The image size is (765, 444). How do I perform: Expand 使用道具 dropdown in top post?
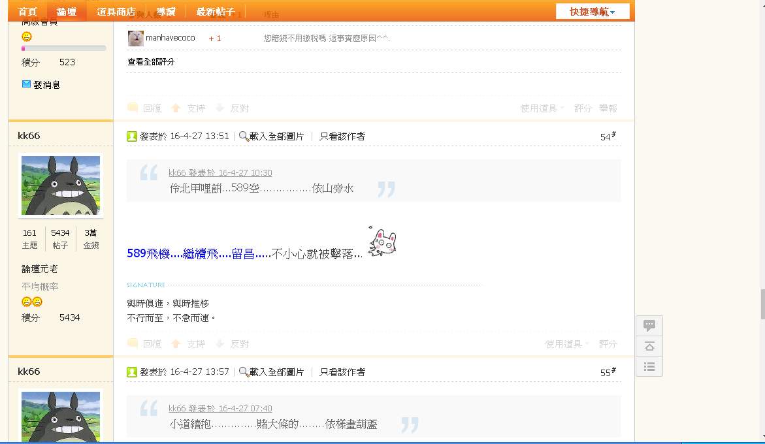click(542, 108)
